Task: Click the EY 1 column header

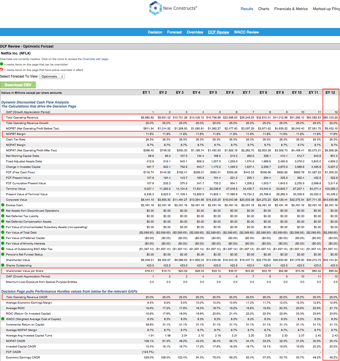Action: [x=146, y=93]
